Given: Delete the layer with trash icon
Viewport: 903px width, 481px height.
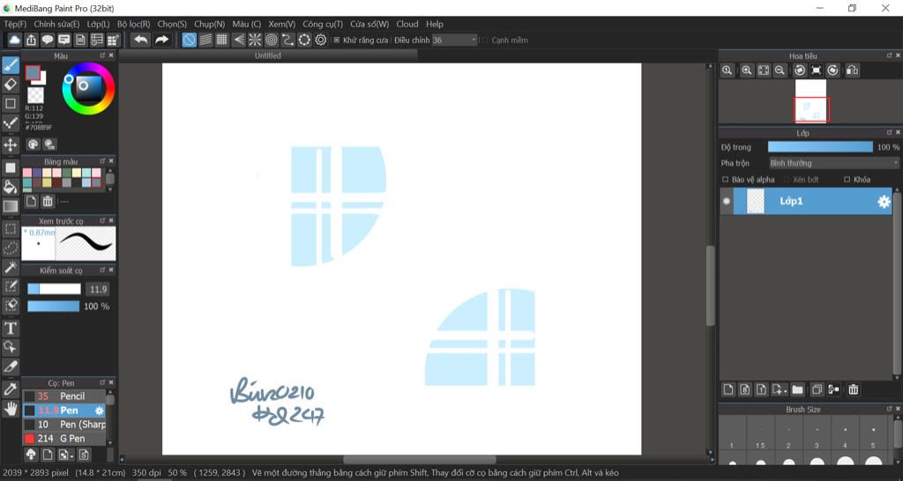Looking at the screenshot, I should click(x=854, y=389).
